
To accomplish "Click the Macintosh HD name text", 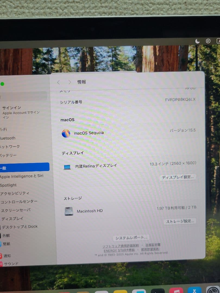I will coord(90,211).
